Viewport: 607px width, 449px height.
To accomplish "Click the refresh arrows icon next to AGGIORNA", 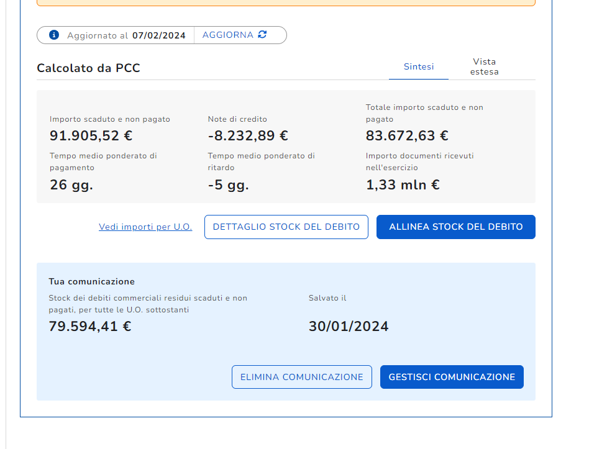I will [x=262, y=35].
